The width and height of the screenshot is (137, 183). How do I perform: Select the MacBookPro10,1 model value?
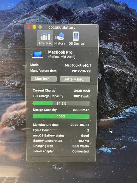[78, 65]
